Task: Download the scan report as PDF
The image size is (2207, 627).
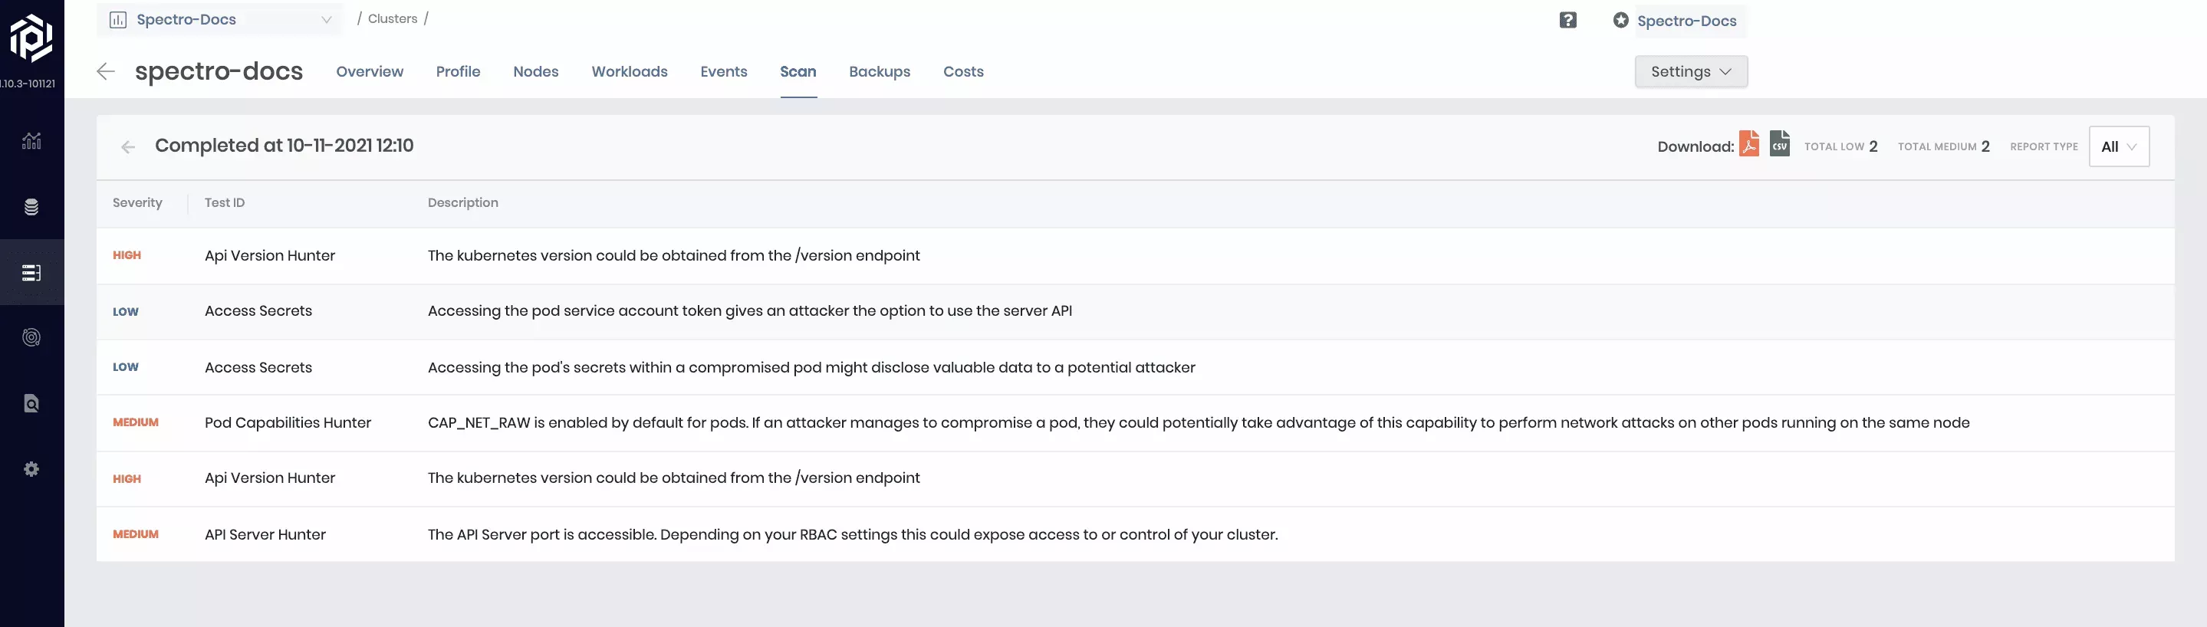Action: 1748,144
